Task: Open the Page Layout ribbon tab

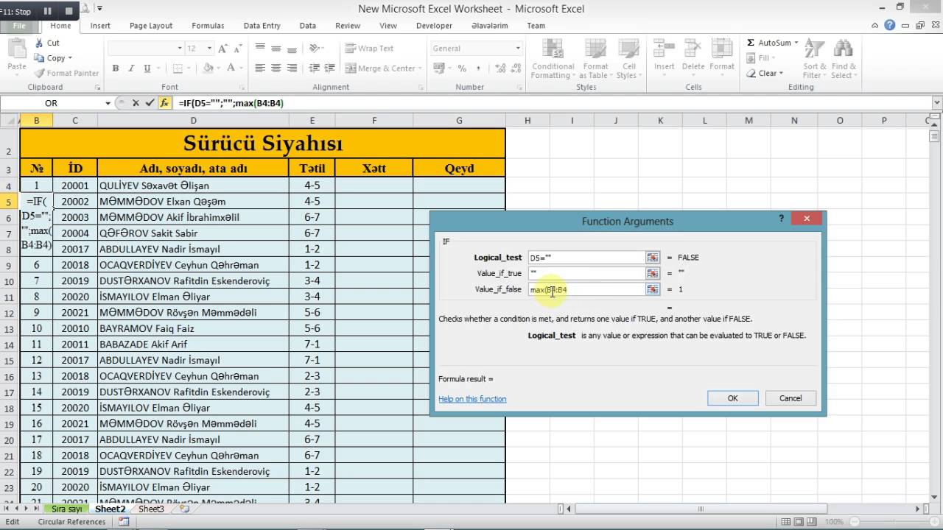Action: pos(151,26)
